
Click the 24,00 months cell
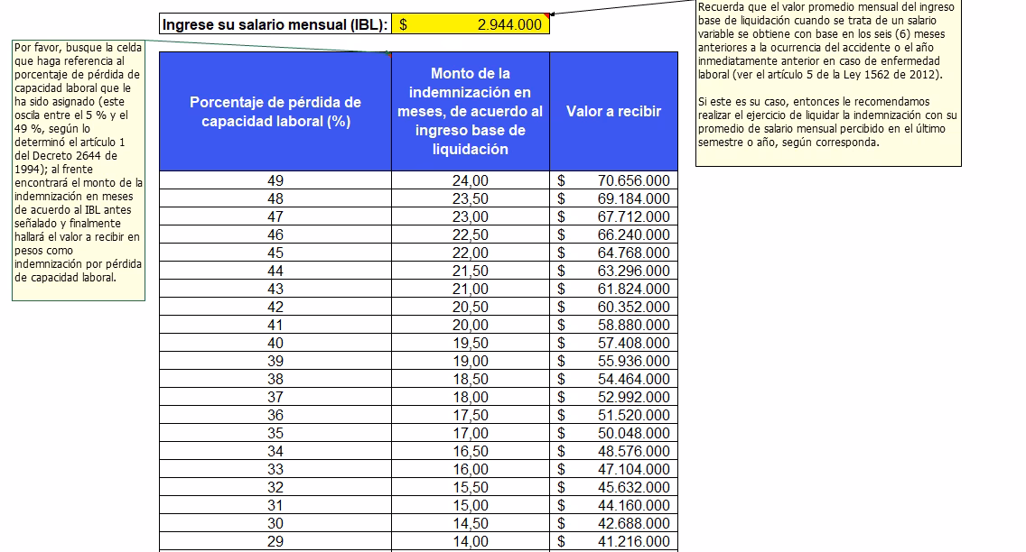pyautogui.click(x=470, y=180)
